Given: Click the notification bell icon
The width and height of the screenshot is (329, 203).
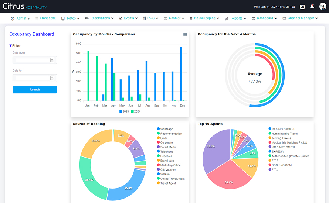Looking at the screenshot, I should pos(312,7).
